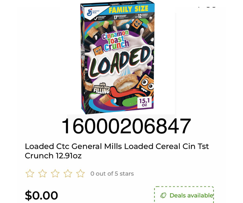Click the 15.1 OZ weight label on the box
The image size is (243, 203).
145,102
